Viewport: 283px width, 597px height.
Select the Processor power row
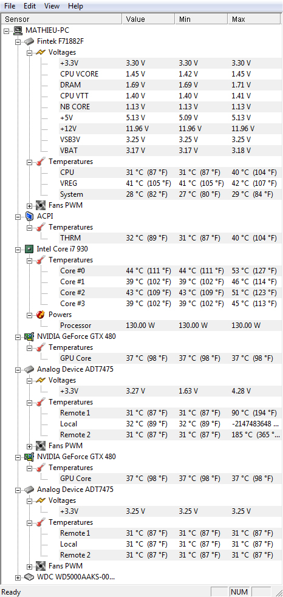tap(170, 326)
